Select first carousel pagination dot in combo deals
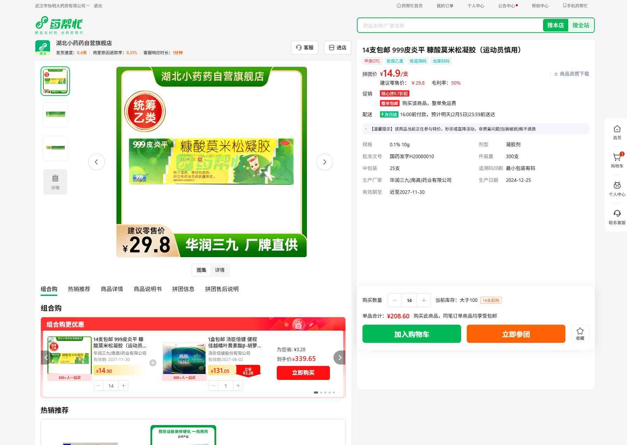 click(316, 393)
